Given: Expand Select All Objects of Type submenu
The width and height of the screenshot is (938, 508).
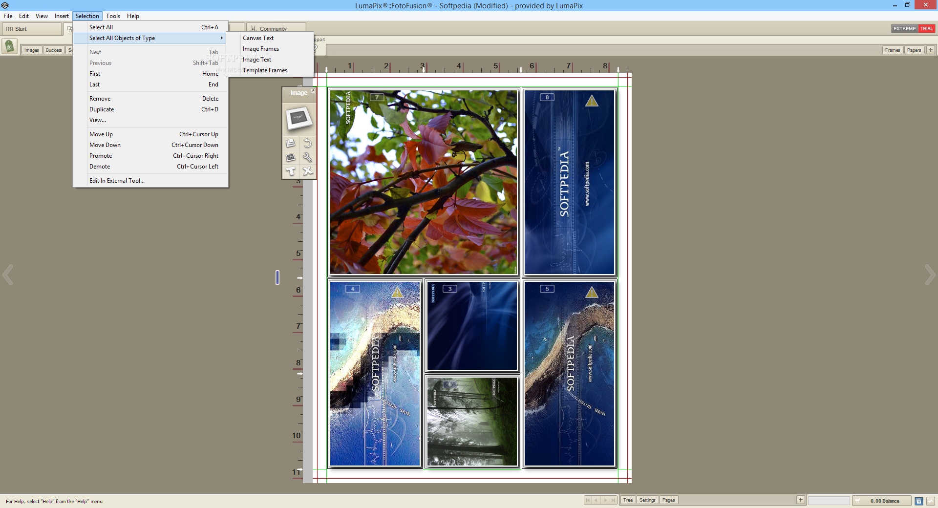Looking at the screenshot, I should pyautogui.click(x=150, y=38).
